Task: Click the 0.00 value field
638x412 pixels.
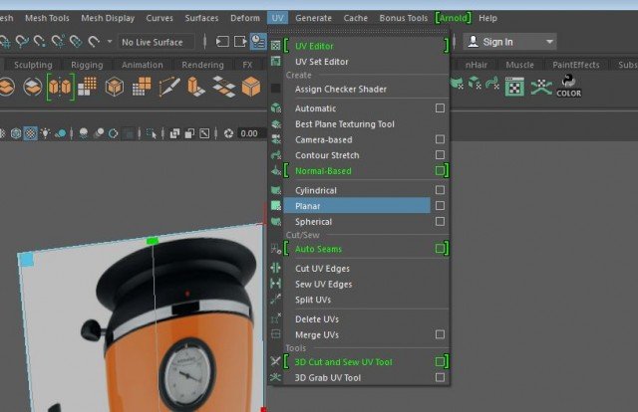Action: tap(250, 132)
